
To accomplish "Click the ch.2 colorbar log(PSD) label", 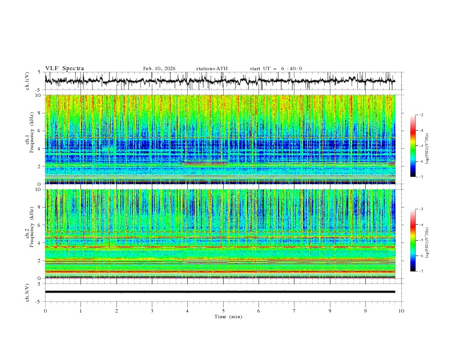I will click(427, 243).
